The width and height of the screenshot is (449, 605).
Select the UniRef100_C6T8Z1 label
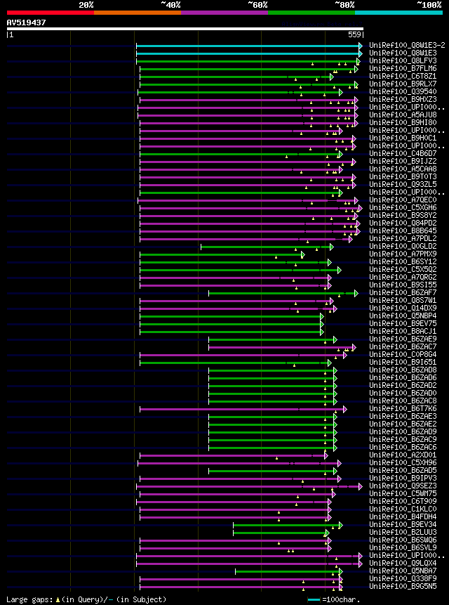click(x=403, y=77)
